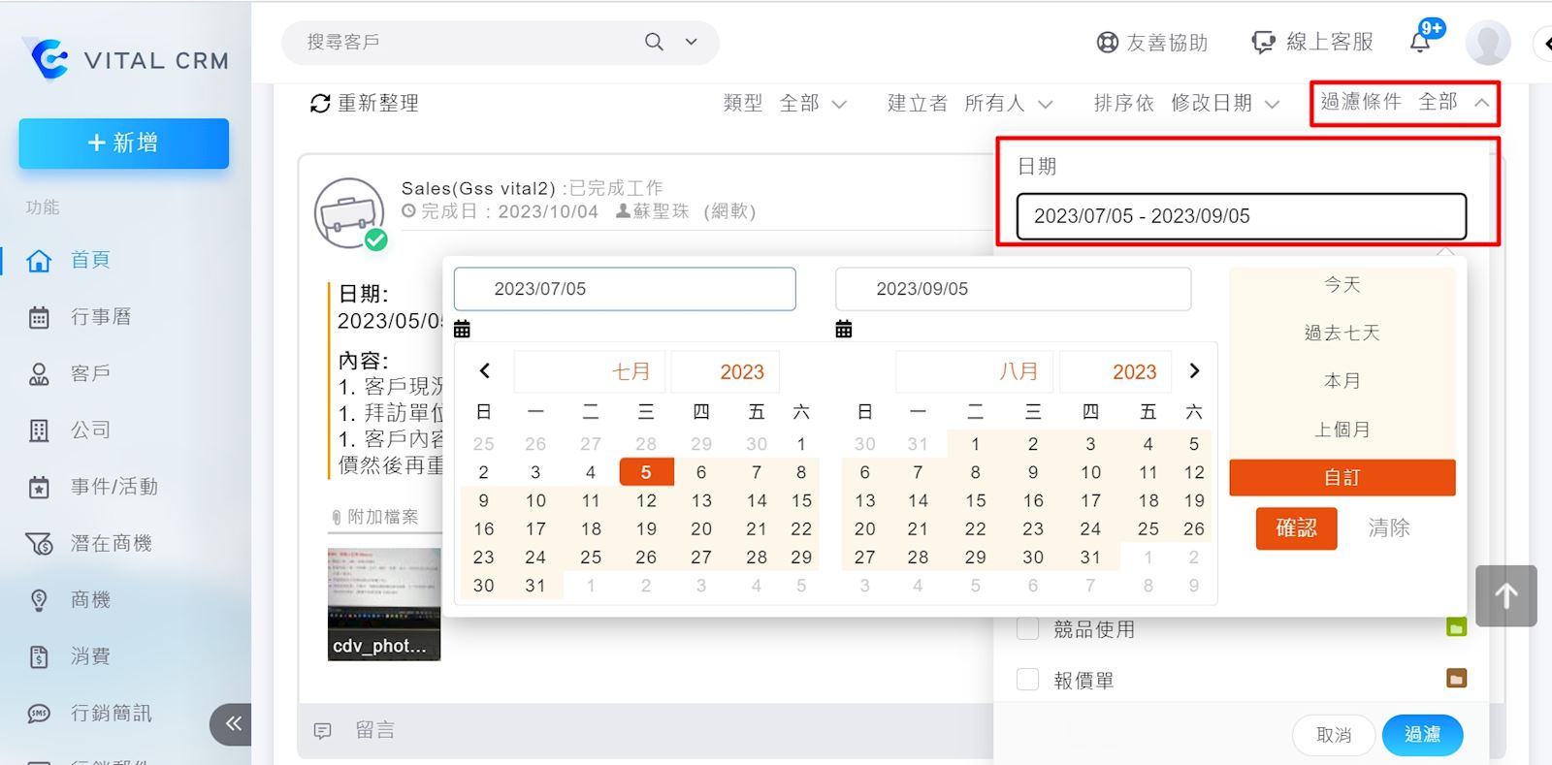Open the 排序依 修改日期 dropdown
The height and width of the screenshot is (765, 1552).
(x=1186, y=104)
